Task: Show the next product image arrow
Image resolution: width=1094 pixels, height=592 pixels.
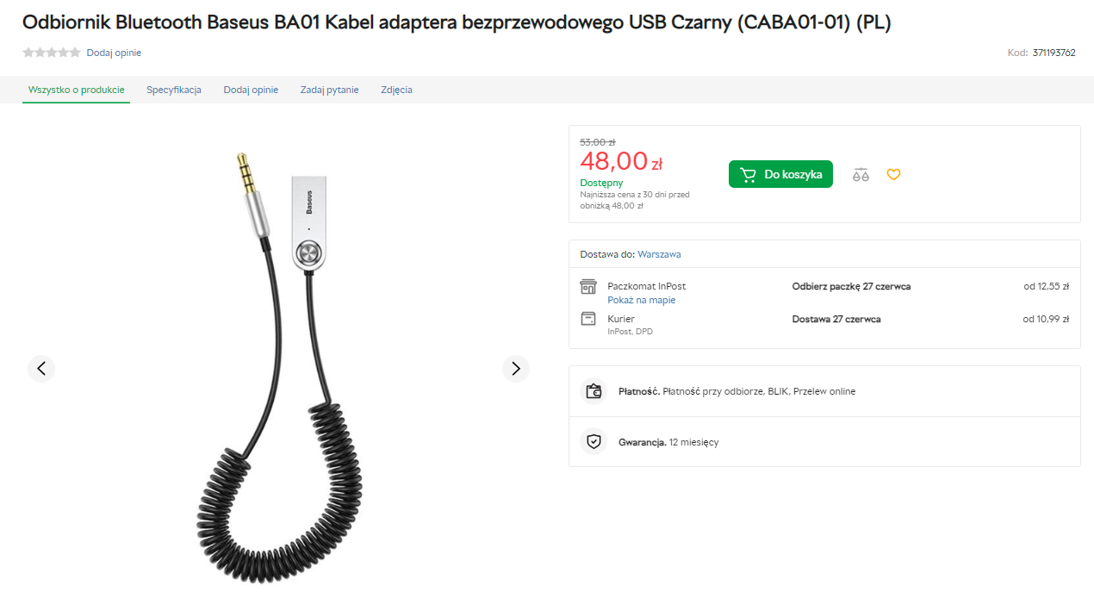Action: coord(516,369)
